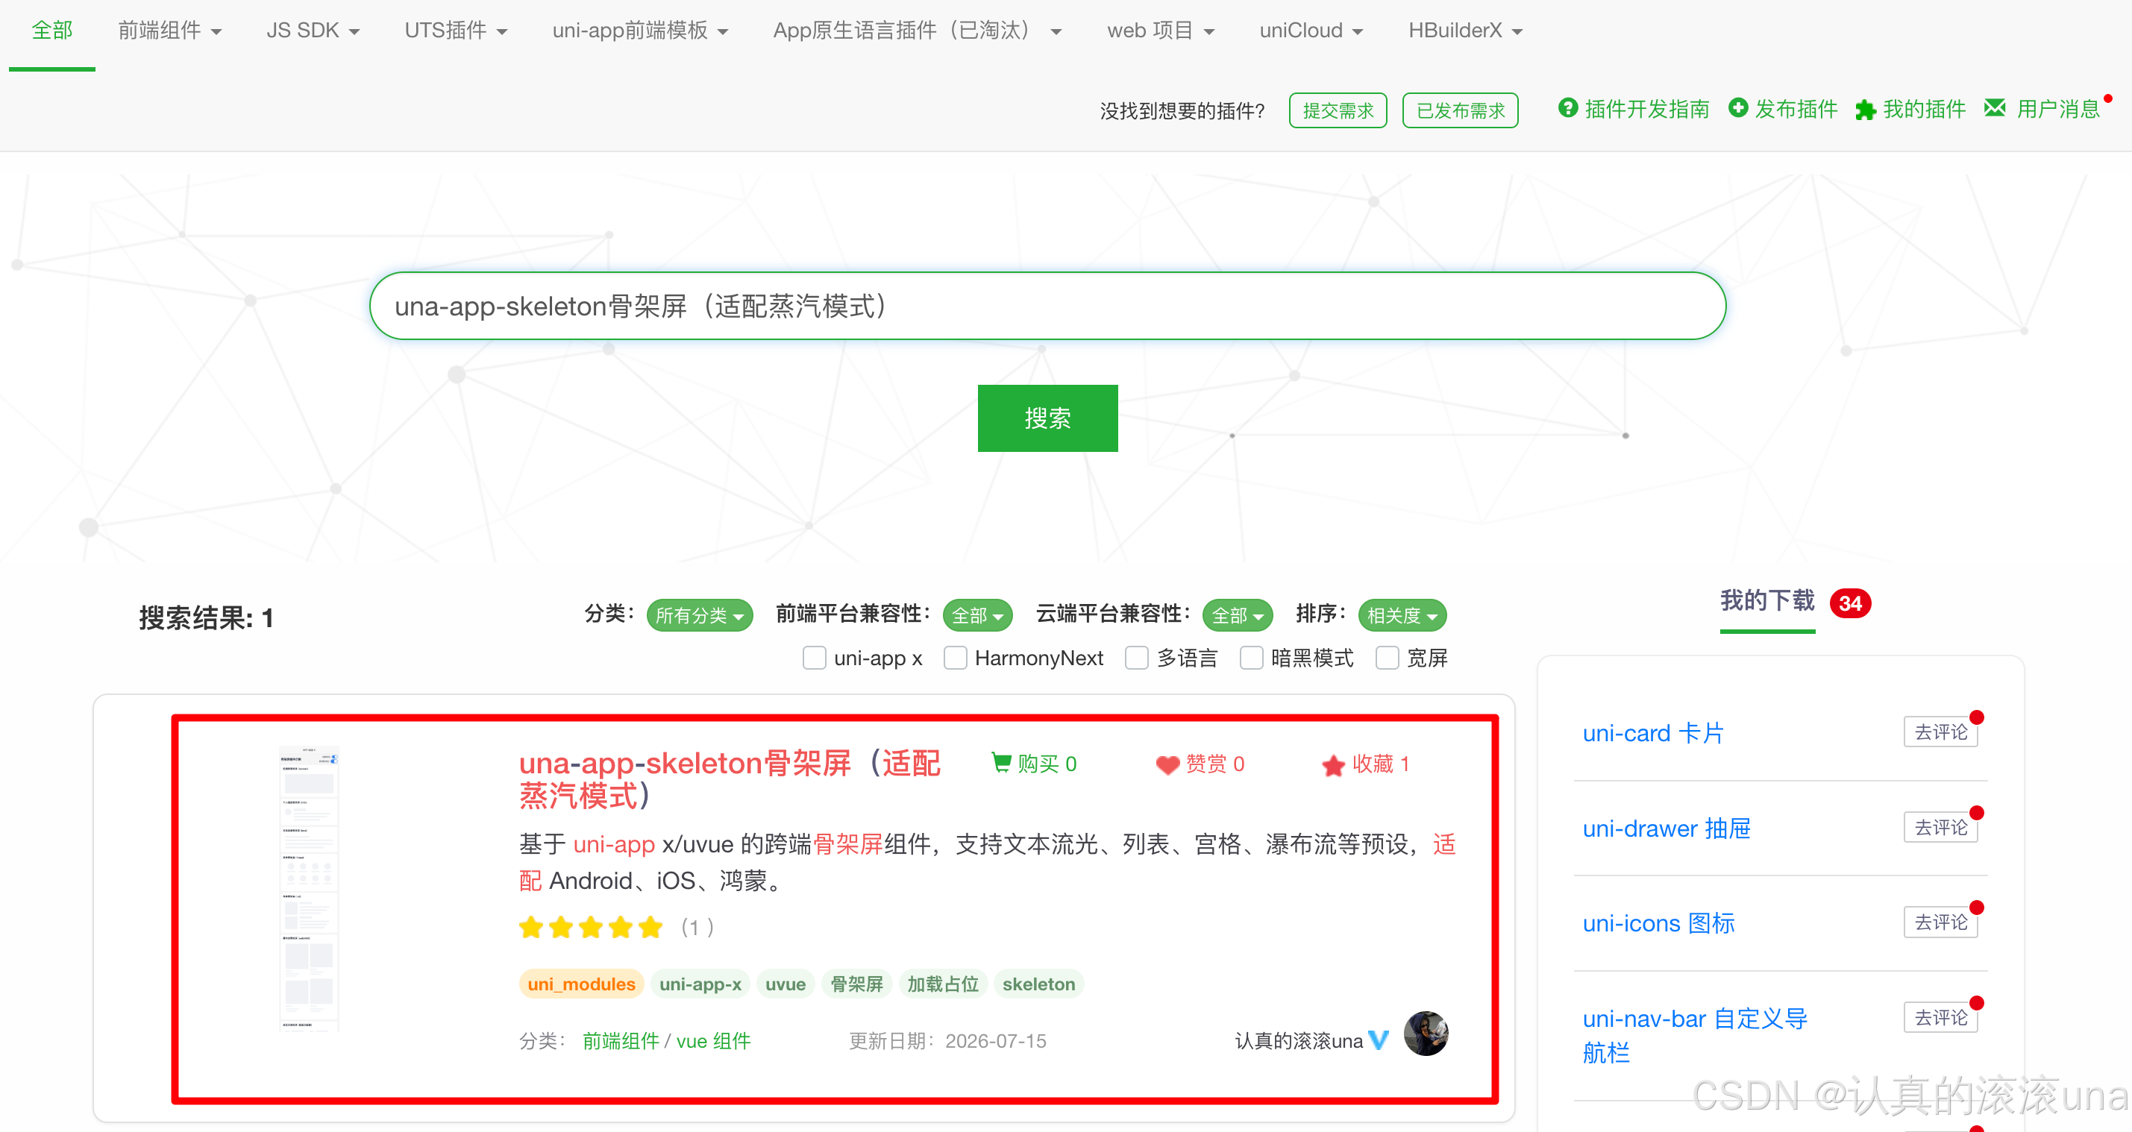Open the author avatar of 认真的滚滚una

point(1426,1034)
